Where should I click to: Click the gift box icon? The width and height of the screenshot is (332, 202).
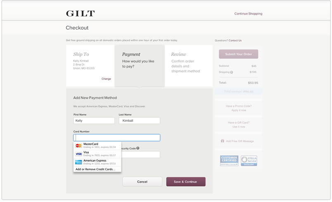pos(222,141)
